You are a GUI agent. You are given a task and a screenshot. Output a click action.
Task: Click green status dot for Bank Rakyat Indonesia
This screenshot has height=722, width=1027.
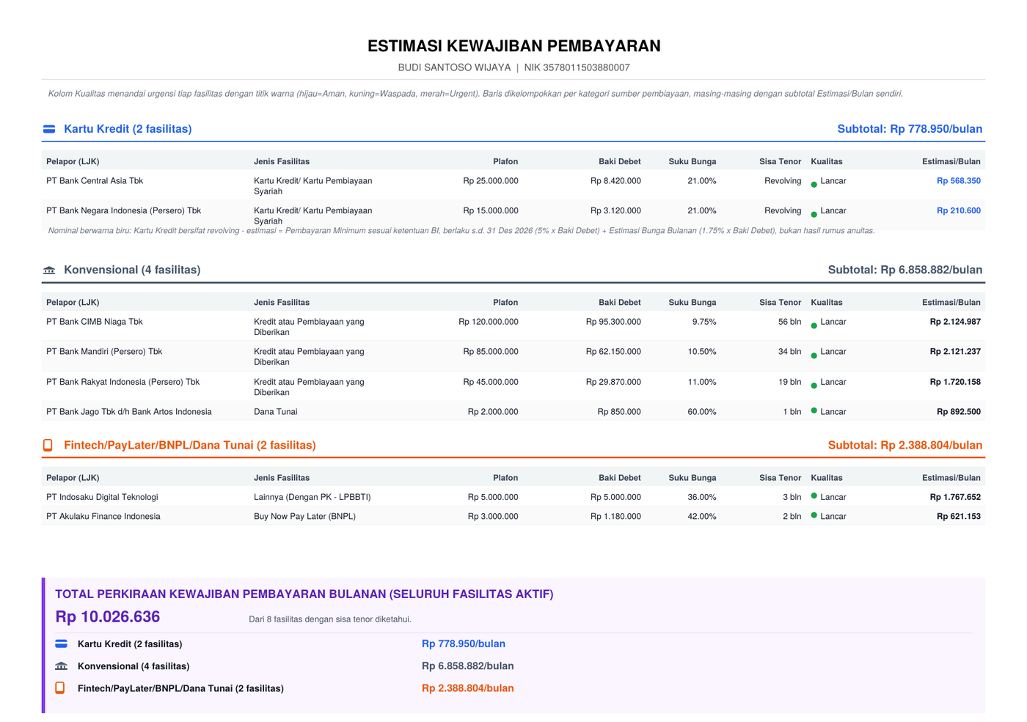point(814,386)
